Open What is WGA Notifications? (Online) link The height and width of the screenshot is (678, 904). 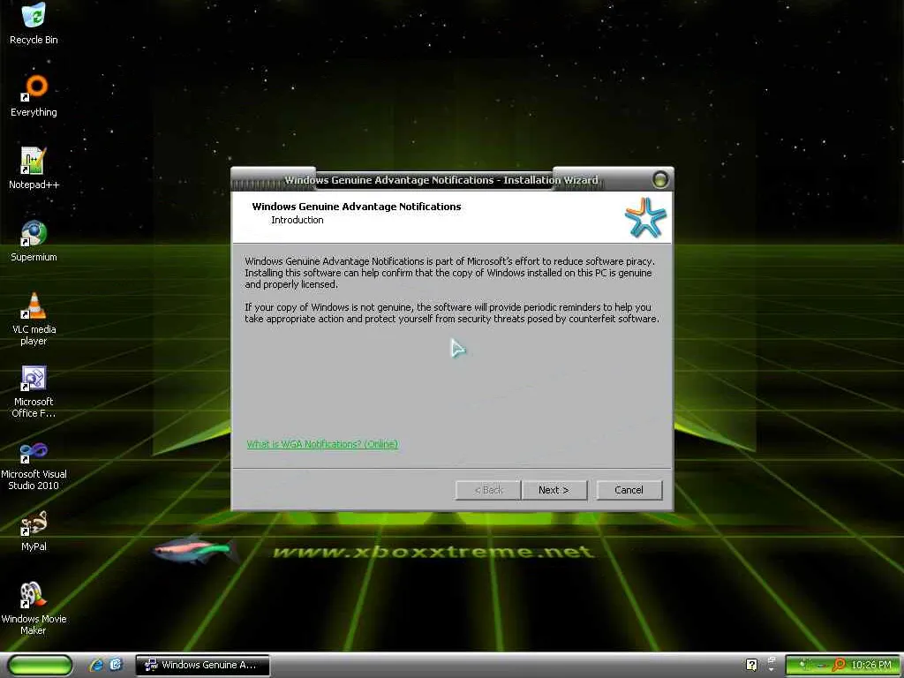[x=322, y=444]
